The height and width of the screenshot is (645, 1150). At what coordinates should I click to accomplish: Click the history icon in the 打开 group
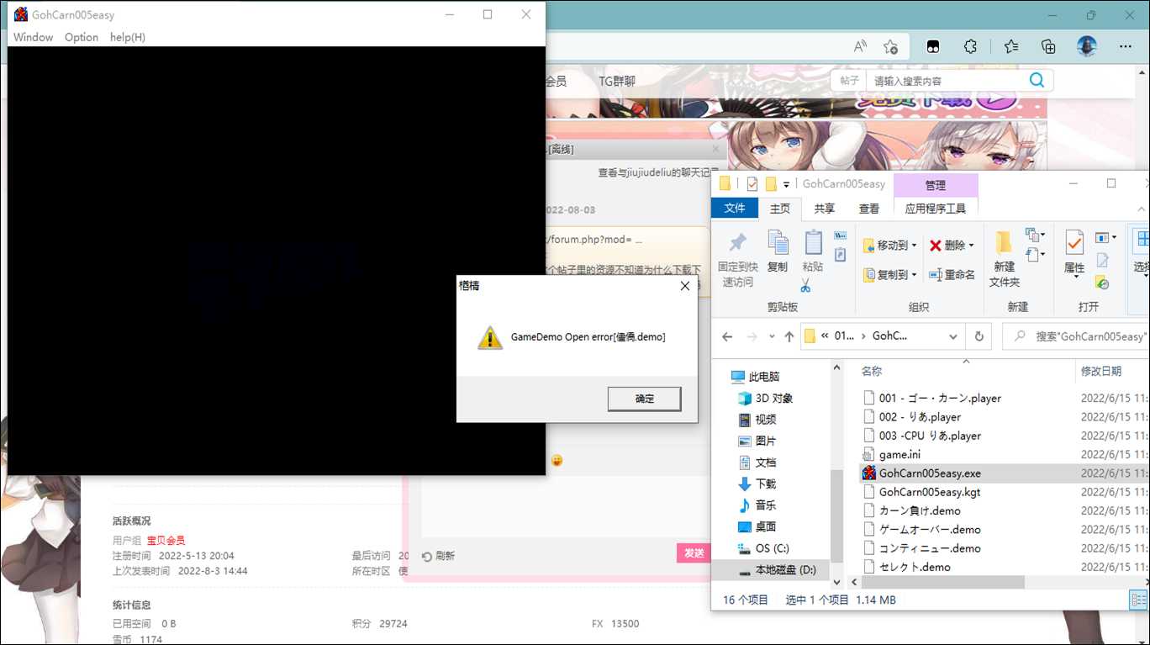pyautogui.click(x=1102, y=283)
